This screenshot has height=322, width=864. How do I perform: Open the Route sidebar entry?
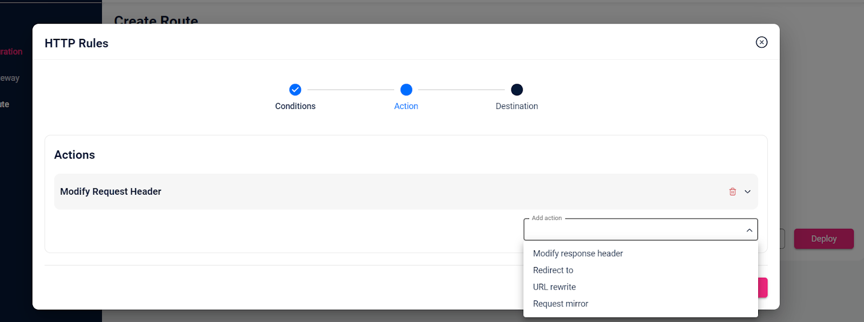click(x=5, y=104)
